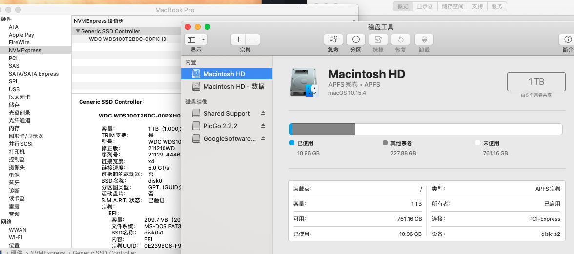Select Shared Support disk image
This screenshot has width=574, height=254.
(x=227, y=113)
